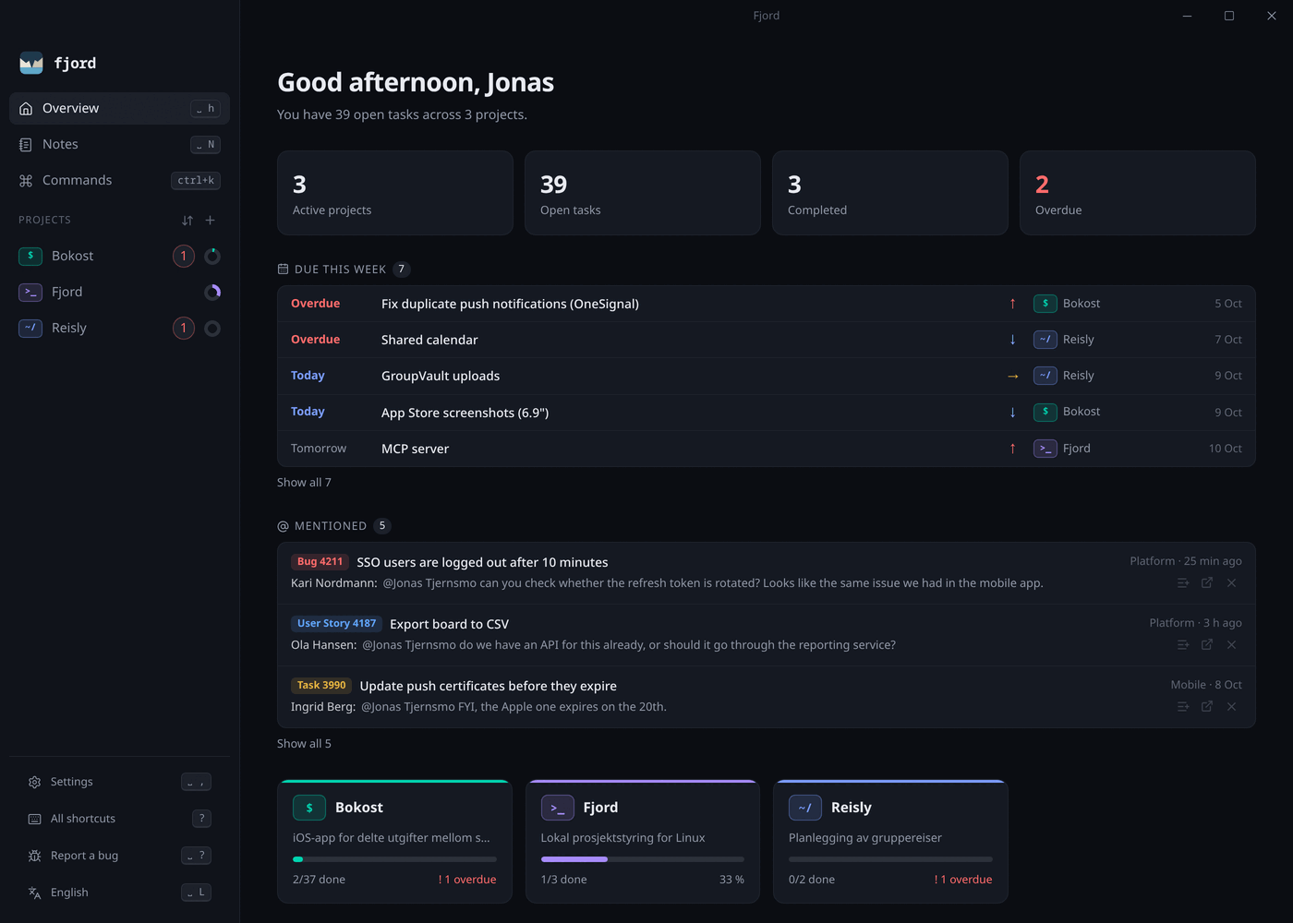
Task: Click the Bokost project card
Action: click(x=394, y=841)
